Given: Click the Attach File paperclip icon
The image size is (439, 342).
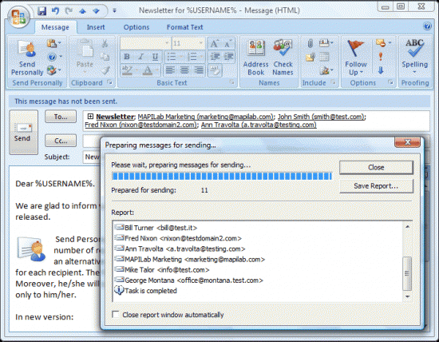Looking at the screenshot, I should point(310,43).
